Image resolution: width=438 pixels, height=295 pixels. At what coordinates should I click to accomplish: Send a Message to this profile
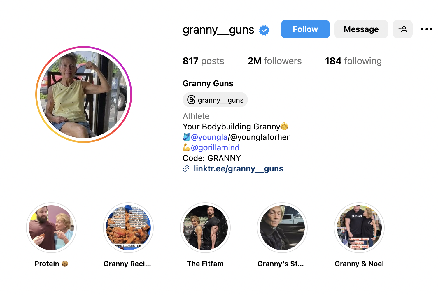pyautogui.click(x=361, y=29)
